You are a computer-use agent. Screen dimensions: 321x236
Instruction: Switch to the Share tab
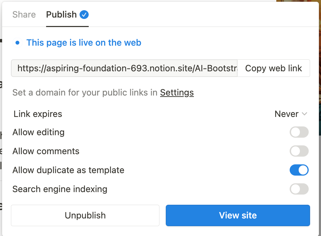(24, 15)
